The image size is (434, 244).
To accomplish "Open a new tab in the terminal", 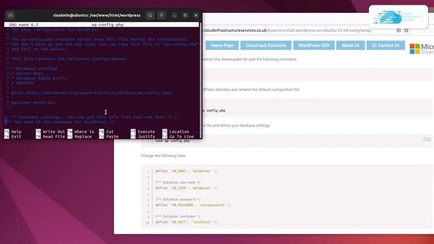I will click(x=11, y=15).
